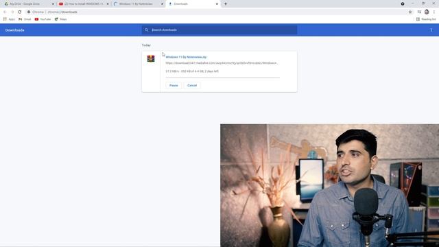Switch to the YouTube How to Install Windows tab
Viewport: 439px width, 247px height.
(x=83, y=4)
